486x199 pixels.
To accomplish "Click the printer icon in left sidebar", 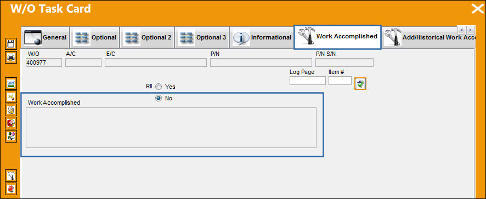I will point(11,58).
